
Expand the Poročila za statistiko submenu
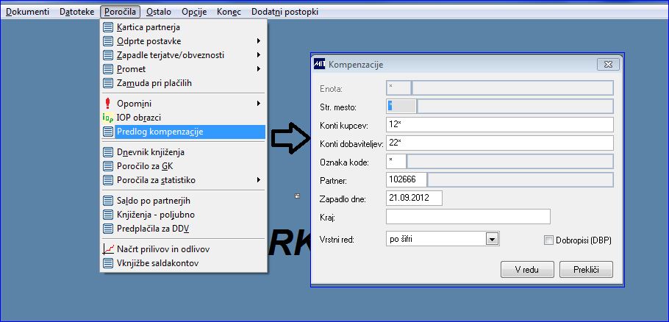click(259, 180)
